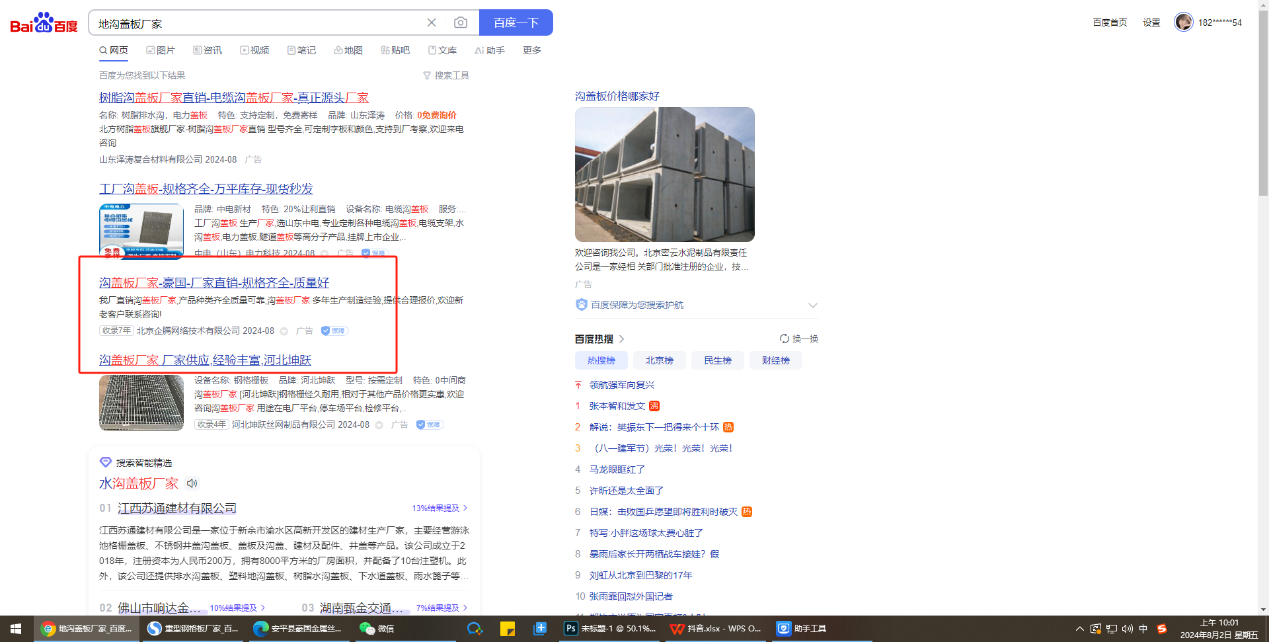
Task: Open the Windows Start menu
Action: (17, 629)
